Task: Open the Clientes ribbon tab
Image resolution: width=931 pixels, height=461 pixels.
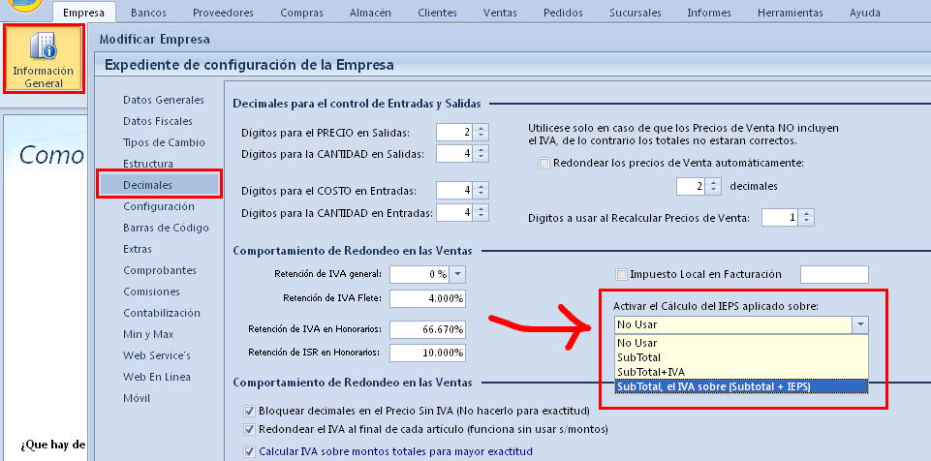Action: (x=437, y=13)
